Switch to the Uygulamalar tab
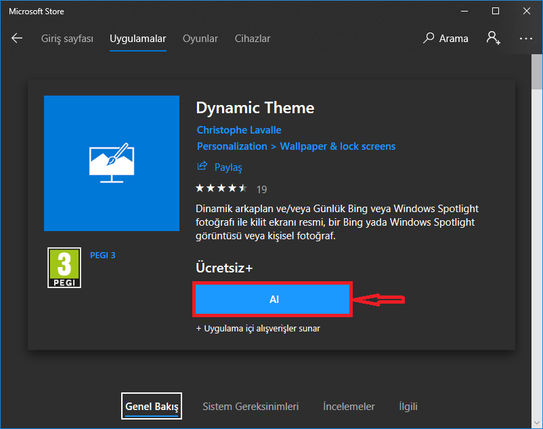Screen dimensions: 543x429 tap(137, 39)
